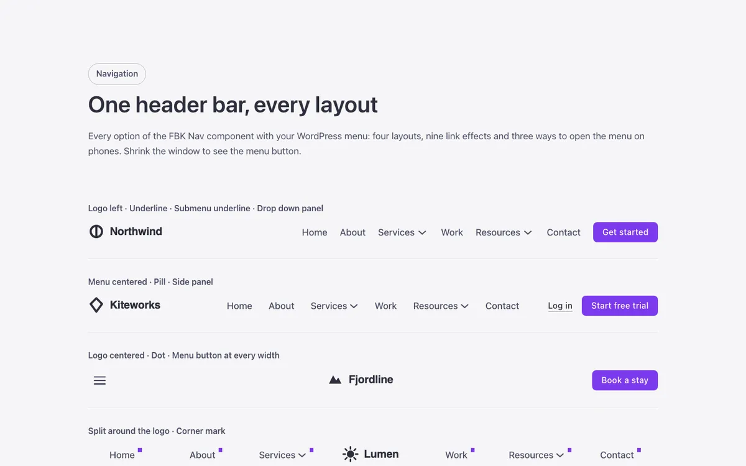Open About in Lumen nav
746x466 pixels.
(x=203, y=455)
